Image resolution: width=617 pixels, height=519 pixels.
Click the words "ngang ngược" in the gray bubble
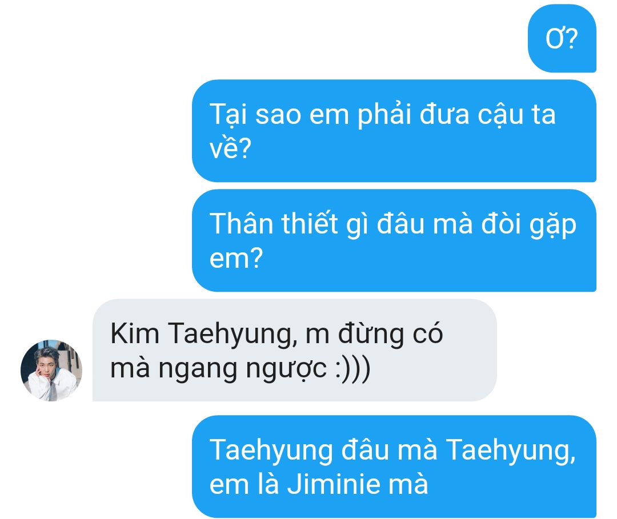242,369
